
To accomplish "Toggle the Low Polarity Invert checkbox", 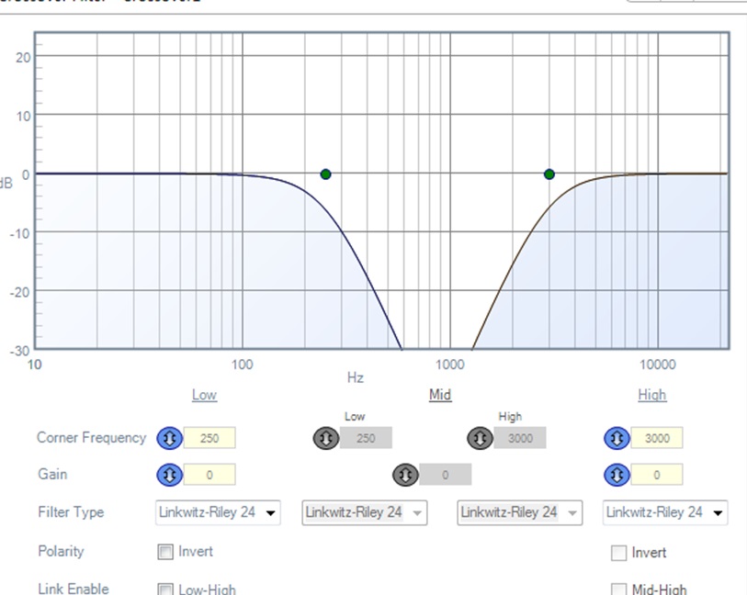I will click(165, 552).
